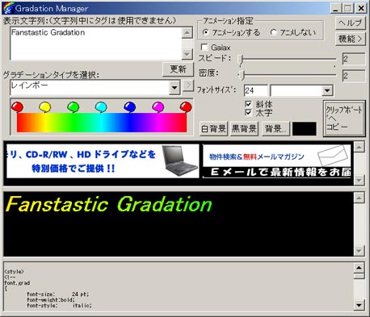Select the magenta balloon color stop
The height and width of the screenshot is (317, 370).
(158, 107)
